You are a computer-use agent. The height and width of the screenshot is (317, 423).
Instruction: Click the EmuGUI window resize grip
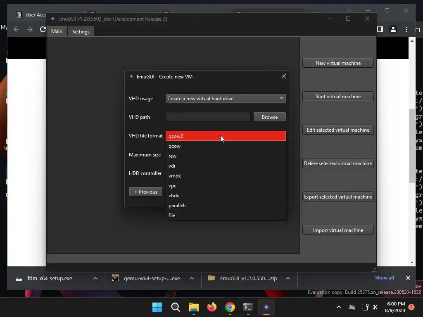pyautogui.click(x=374, y=269)
